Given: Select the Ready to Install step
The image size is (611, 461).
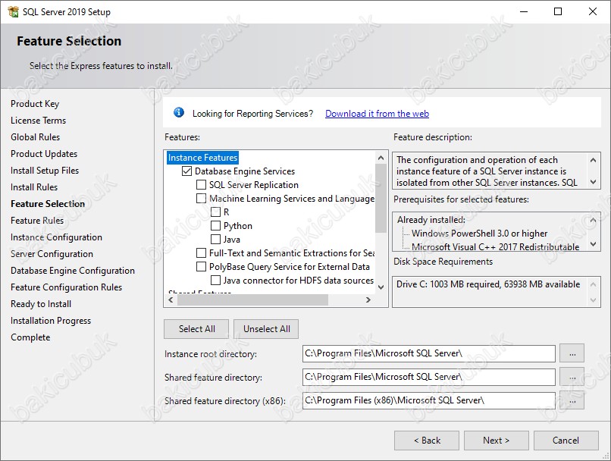Looking at the screenshot, I should pyautogui.click(x=41, y=304).
